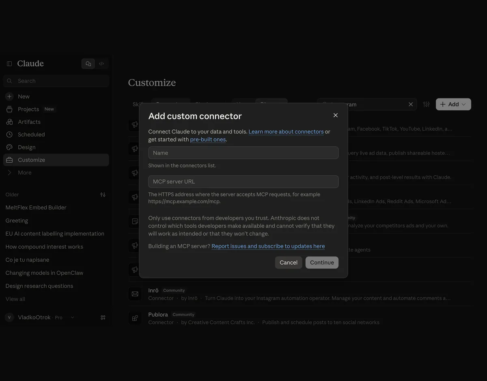Click 'by Creative Content Crafts Inc.' text
This screenshot has height=381, width=487.
(x=218, y=322)
